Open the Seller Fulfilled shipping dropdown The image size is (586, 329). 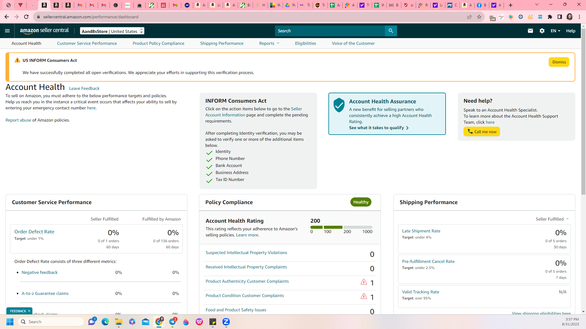click(552, 219)
